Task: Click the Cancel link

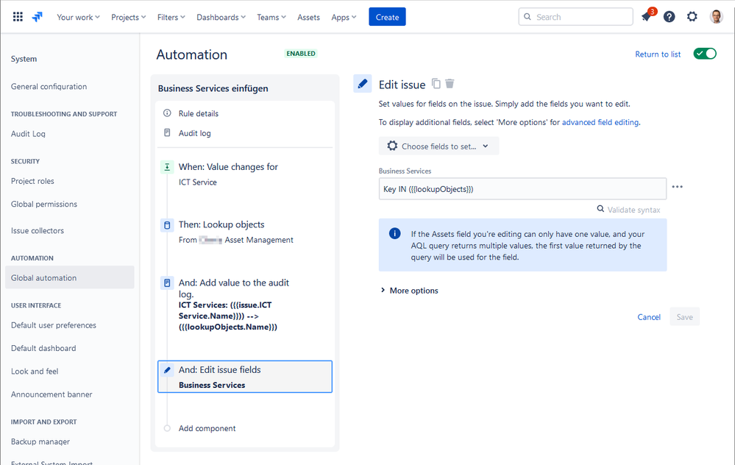Action: coord(649,317)
